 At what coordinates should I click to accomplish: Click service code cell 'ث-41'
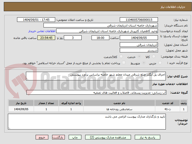coord(168,109)
